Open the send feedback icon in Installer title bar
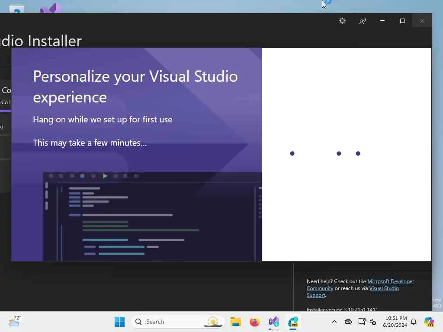Image resolution: width=443 pixels, height=332 pixels. tap(363, 21)
